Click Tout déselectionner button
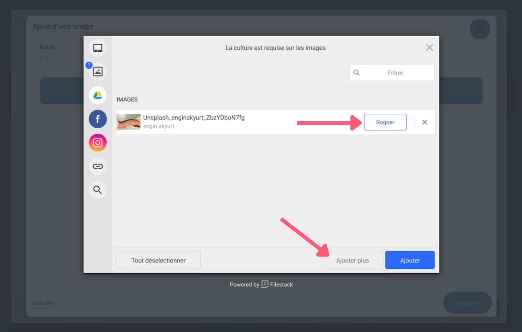522x332 pixels. [x=158, y=260]
